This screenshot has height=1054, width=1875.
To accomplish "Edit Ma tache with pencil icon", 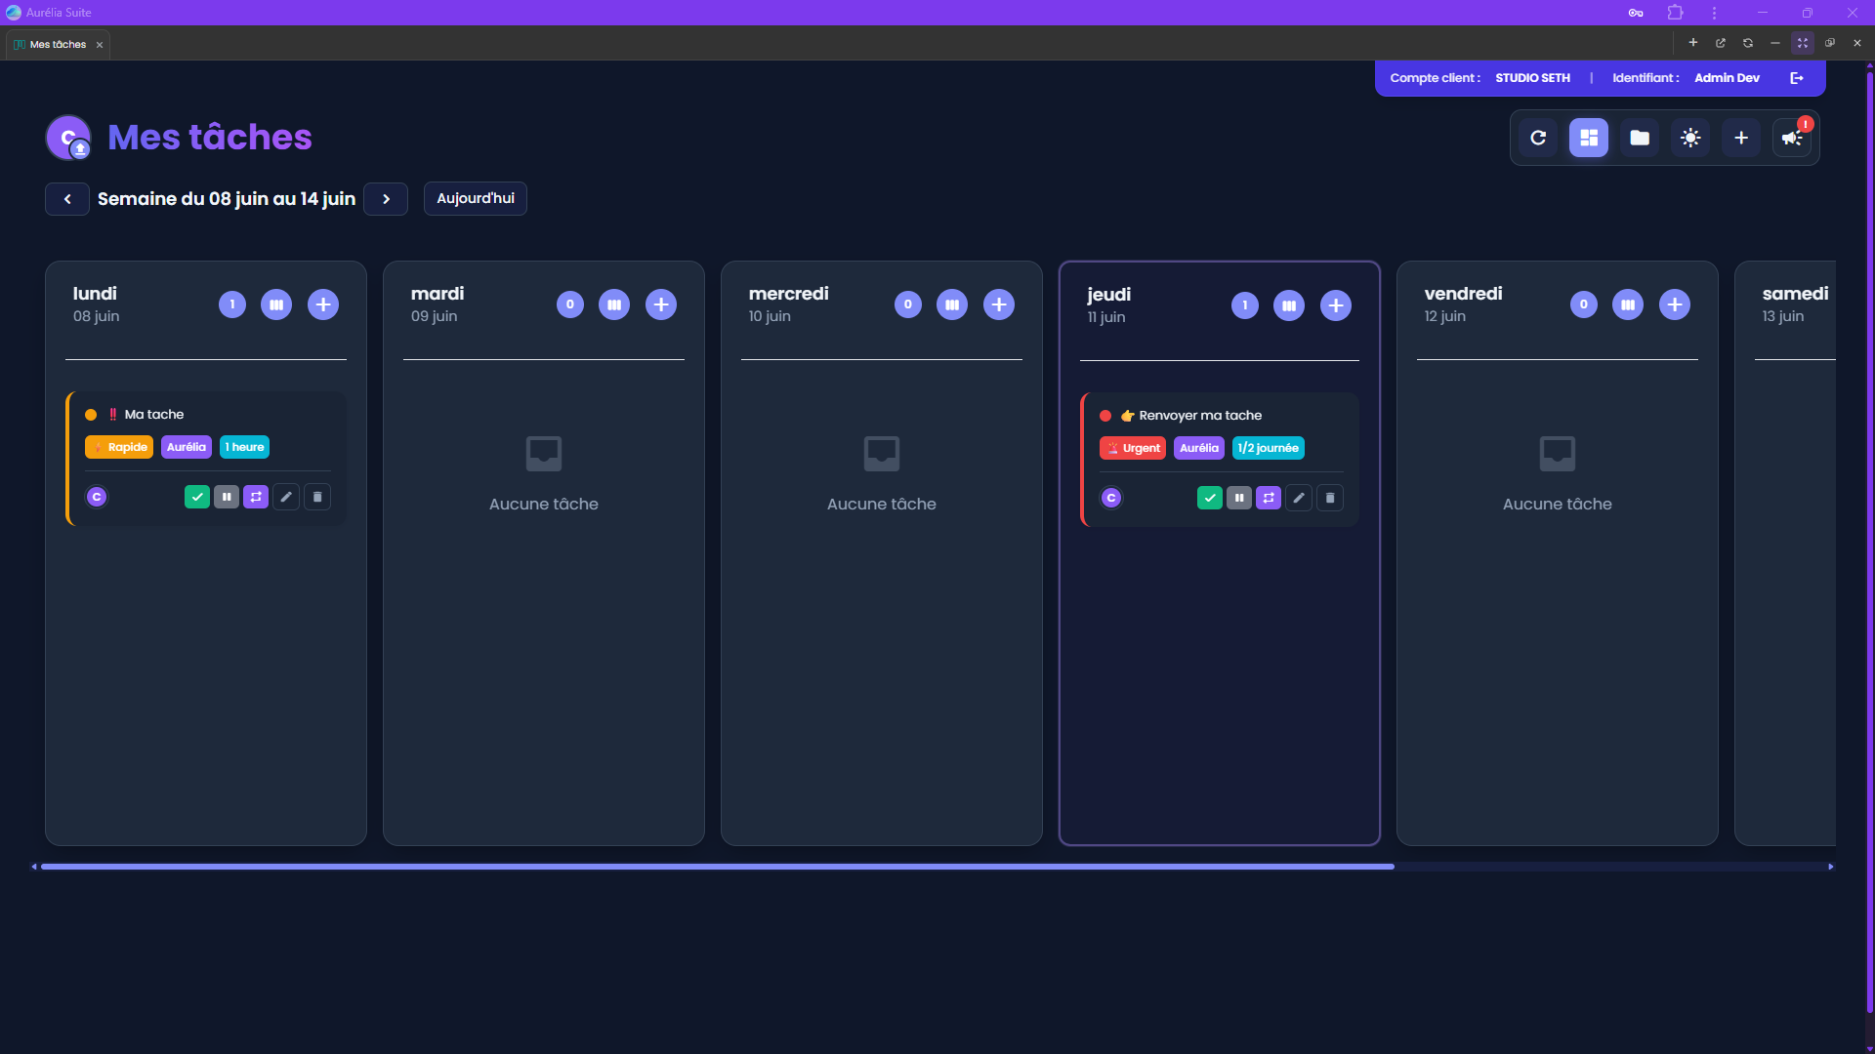I will click(x=286, y=497).
